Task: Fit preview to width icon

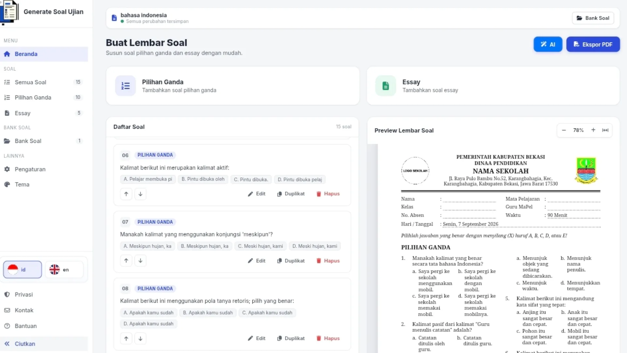Action: tap(605, 130)
